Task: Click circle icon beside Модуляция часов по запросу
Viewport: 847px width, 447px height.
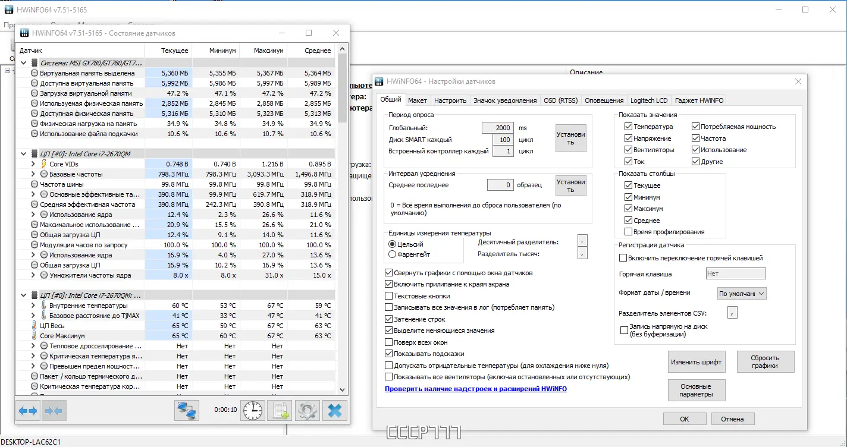Action: click(x=34, y=245)
